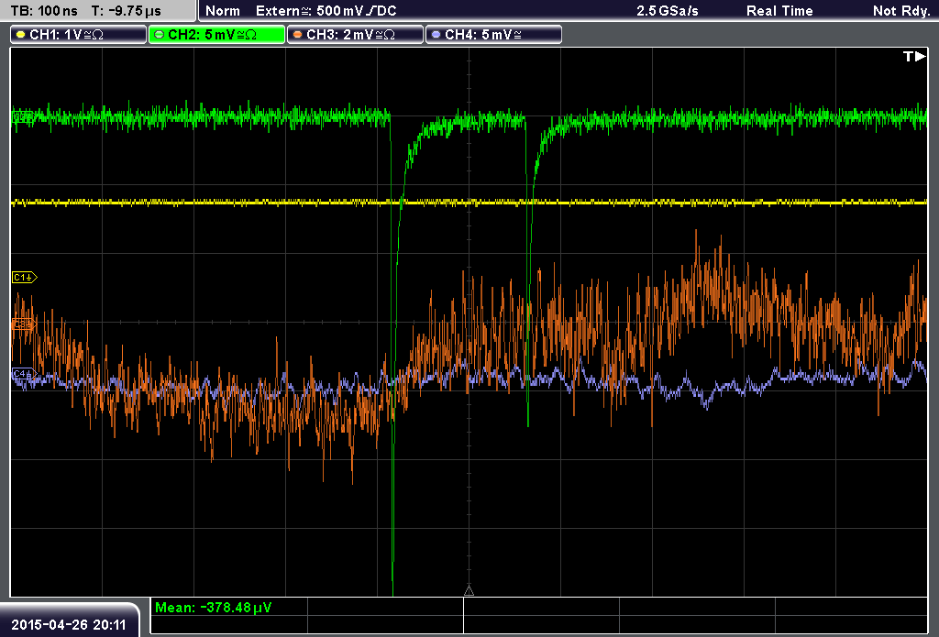Click the Norm trigger mode label

pyautogui.click(x=223, y=11)
